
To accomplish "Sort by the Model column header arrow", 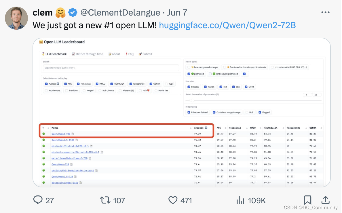I will point(191,128).
